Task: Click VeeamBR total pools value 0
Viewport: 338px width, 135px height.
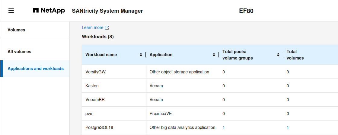Action: pyautogui.click(x=224, y=100)
